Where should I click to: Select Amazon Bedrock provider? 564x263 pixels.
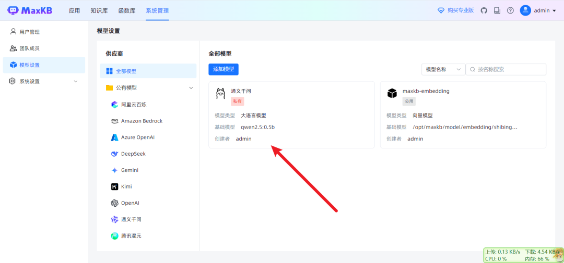(142, 121)
